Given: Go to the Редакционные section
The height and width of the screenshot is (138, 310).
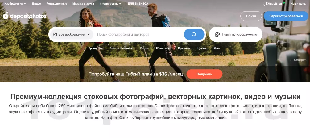Looking at the screenshot, I should pyautogui.click(x=56, y=4).
